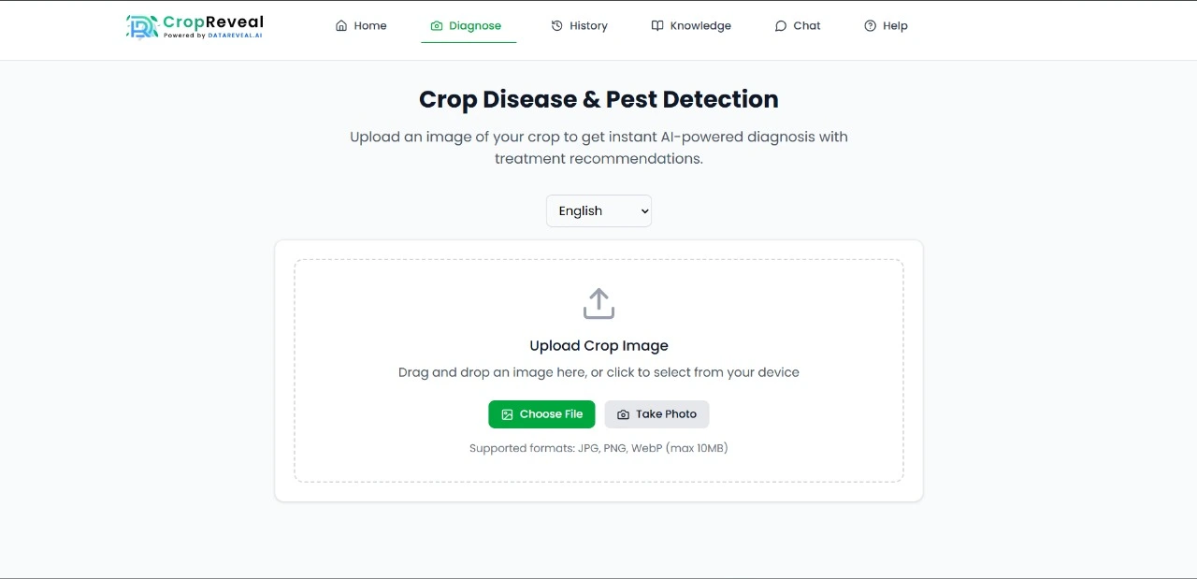Click the drag and drop upload area
The width and height of the screenshot is (1197, 579).
tap(598, 369)
